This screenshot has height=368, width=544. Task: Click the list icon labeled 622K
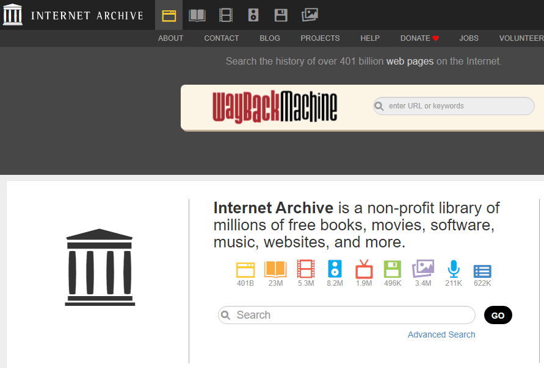point(482,271)
